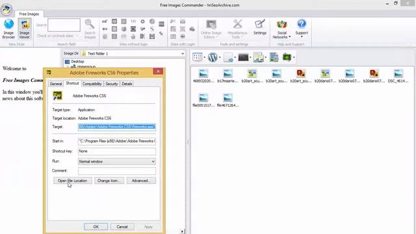Select the cloud site icon in Sites with Login
The height and width of the screenshot is (234, 416).
tap(192, 29)
